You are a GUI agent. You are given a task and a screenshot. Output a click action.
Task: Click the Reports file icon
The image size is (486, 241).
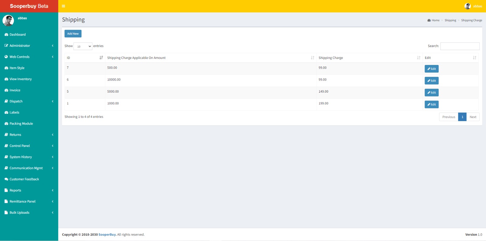(6, 190)
